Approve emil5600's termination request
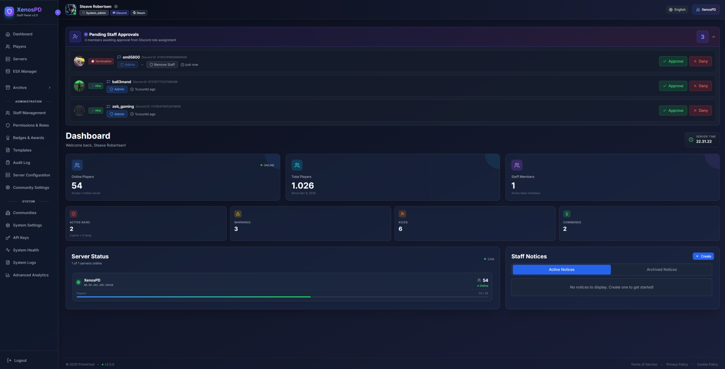Viewport: 725px width, 369px height. [x=673, y=61]
